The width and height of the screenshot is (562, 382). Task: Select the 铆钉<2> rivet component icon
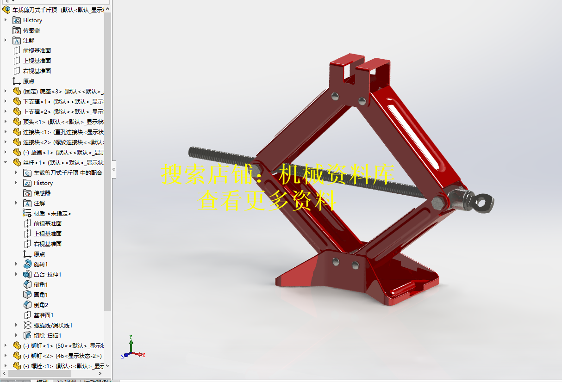(17, 356)
